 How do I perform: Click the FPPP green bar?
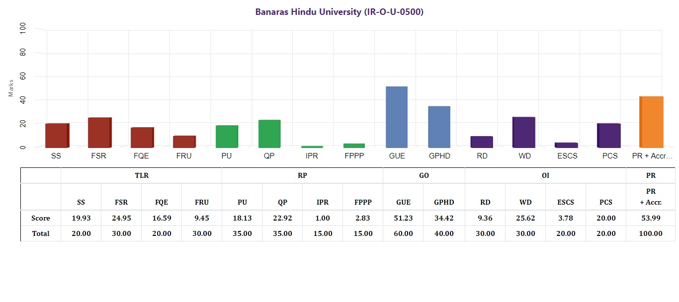(x=354, y=146)
